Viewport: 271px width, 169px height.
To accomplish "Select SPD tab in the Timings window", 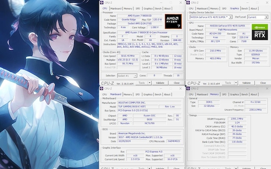I will [x=224, y=95].
